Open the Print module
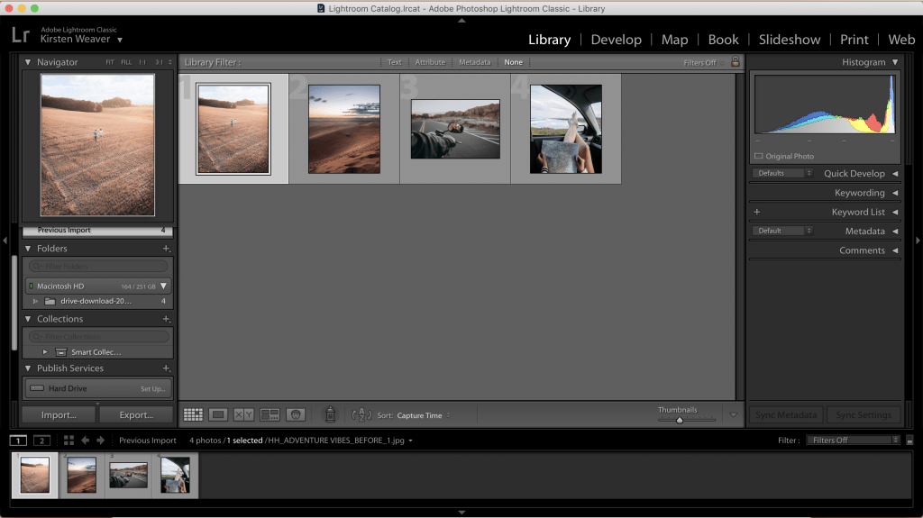This screenshot has width=923, height=518. point(854,40)
